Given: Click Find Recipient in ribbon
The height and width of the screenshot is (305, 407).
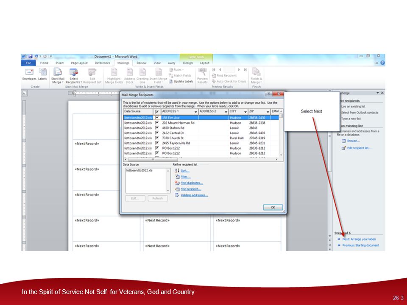Looking at the screenshot, I should 224,75.
